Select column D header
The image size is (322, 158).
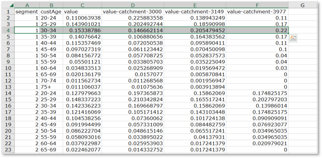tap(132, 5)
